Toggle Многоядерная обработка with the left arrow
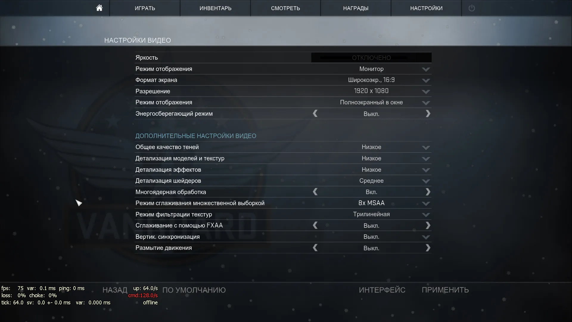 coord(315,192)
